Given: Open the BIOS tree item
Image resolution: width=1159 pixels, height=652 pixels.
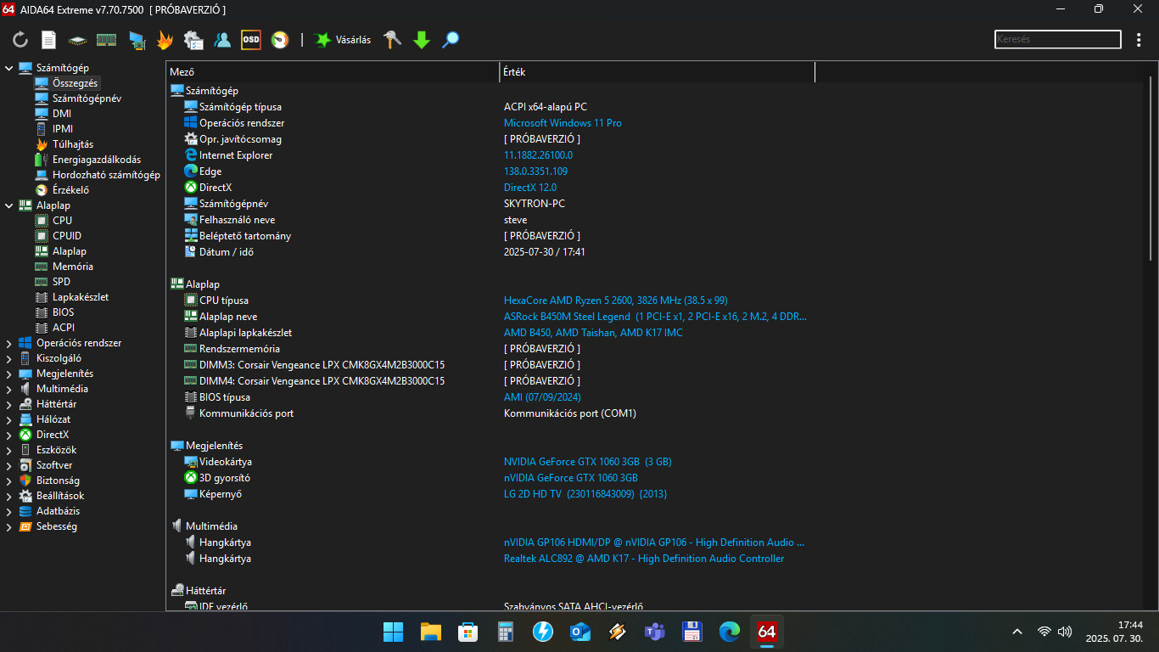Looking at the screenshot, I should pos(64,312).
